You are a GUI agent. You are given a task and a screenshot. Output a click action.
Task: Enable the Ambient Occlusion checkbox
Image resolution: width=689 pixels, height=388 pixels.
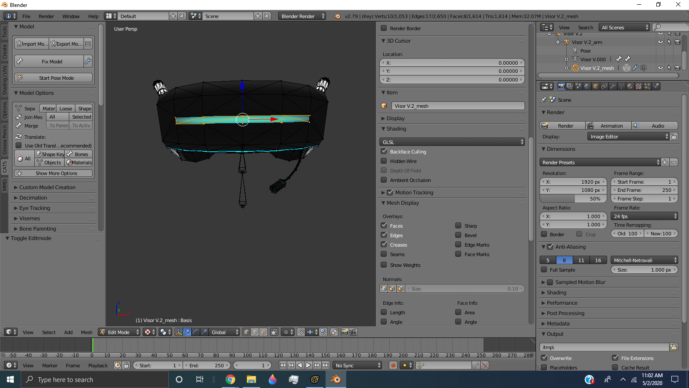coord(384,180)
